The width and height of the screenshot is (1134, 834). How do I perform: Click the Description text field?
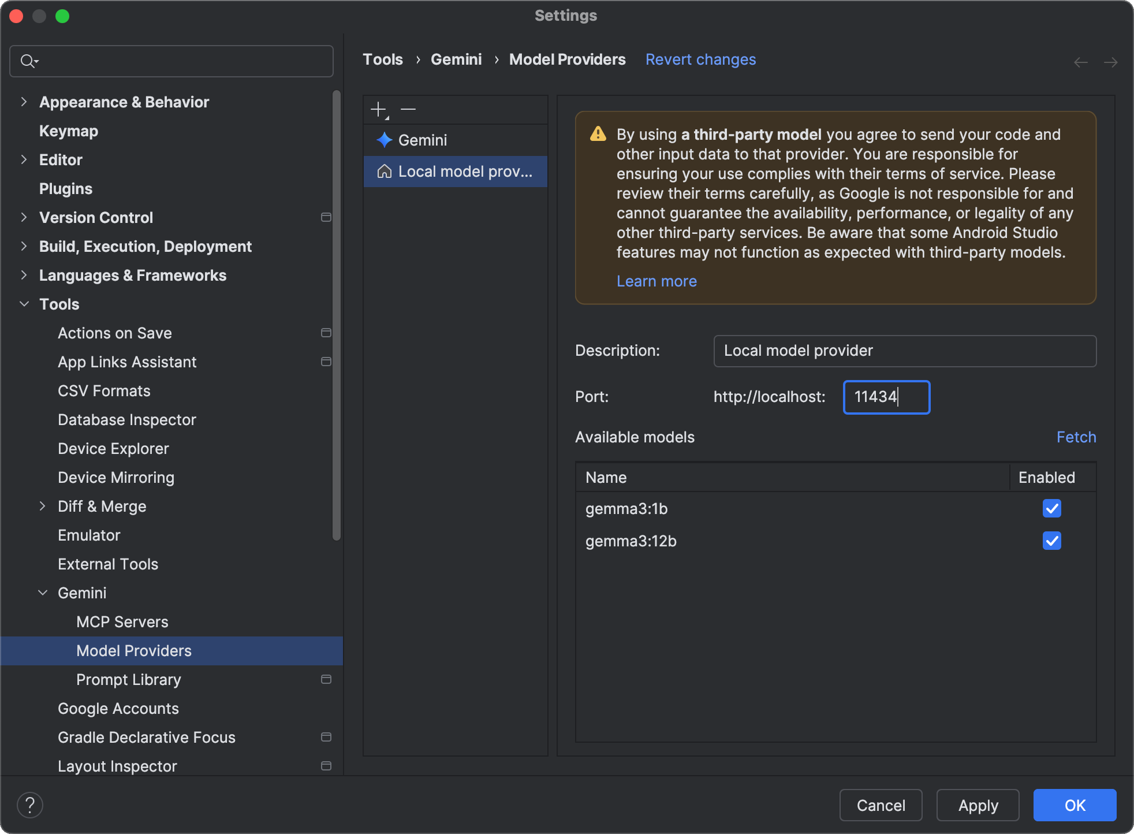click(x=904, y=351)
